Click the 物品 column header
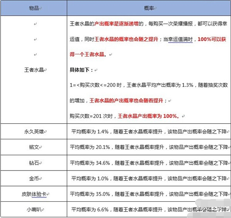Screen dimensions: 231x218 [34, 8]
